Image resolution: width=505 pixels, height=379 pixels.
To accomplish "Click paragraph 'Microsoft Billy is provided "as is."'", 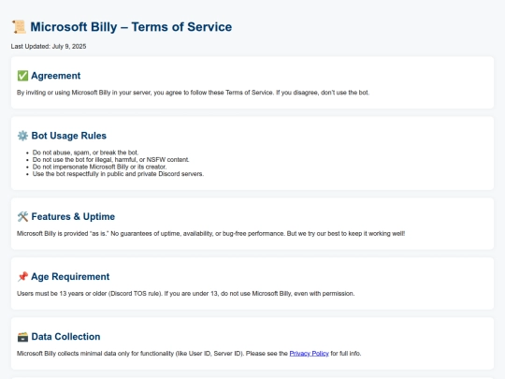I will [211, 233].
